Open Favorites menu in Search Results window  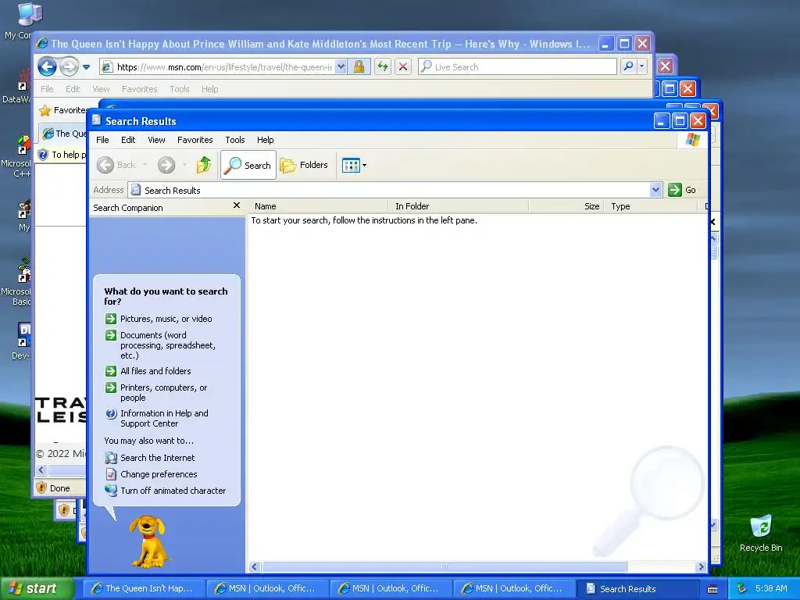pyautogui.click(x=195, y=140)
